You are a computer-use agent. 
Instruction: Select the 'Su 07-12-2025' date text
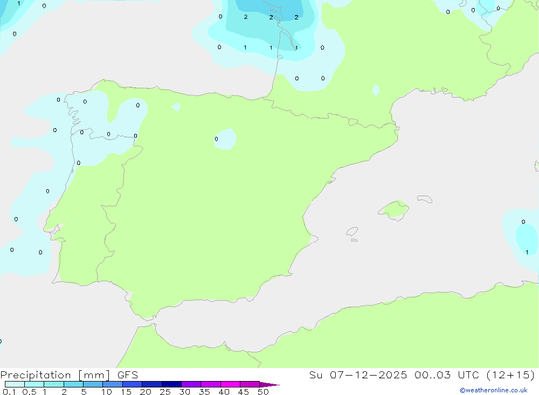click(x=358, y=375)
